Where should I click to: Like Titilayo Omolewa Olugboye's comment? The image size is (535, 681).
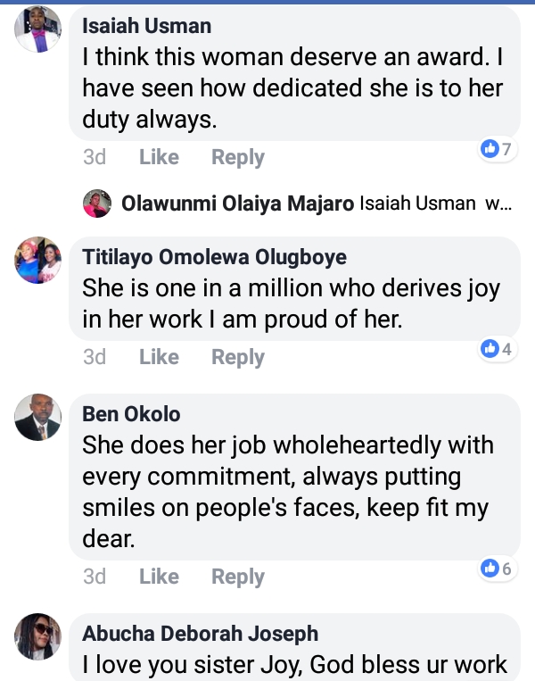[x=159, y=357]
